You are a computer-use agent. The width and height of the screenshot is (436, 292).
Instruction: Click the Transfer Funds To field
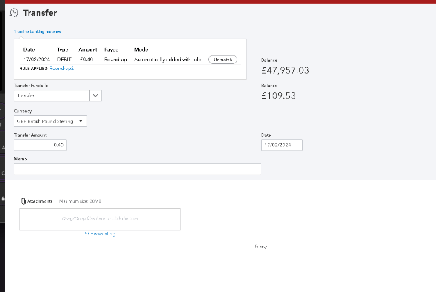52,96
